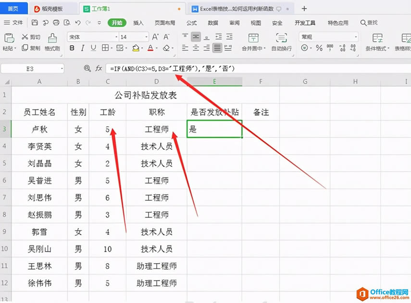Toggle justify alignment
Image resolution: width=411 pixels, height=303 pixels.
(217, 48)
